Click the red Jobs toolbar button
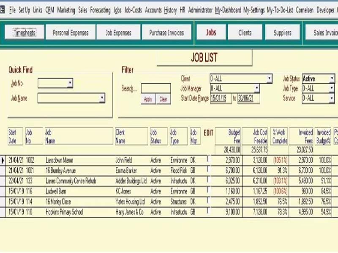 click(211, 32)
